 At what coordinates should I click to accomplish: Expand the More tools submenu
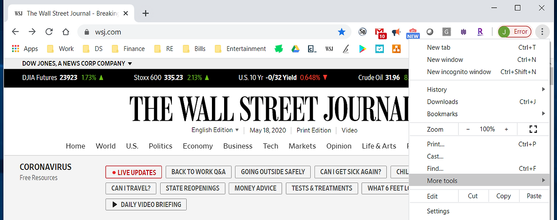click(x=480, y=180)
